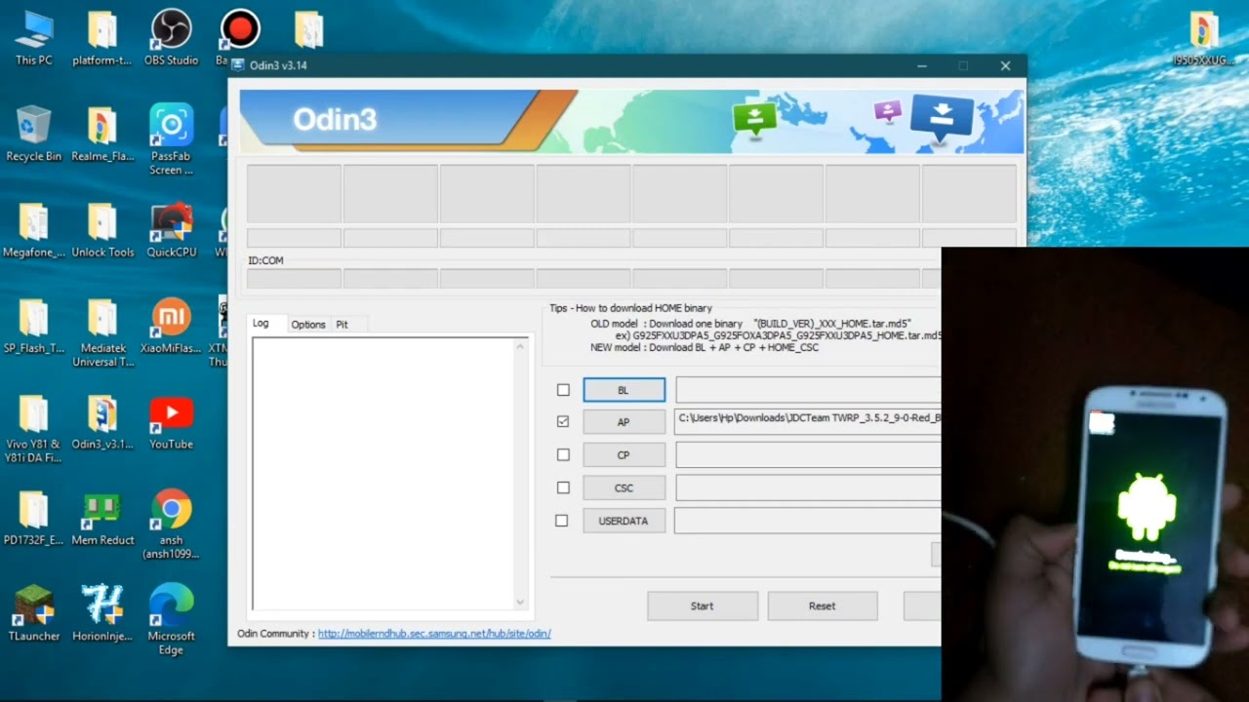Click the USERDATA file path field

click(808, 521)
